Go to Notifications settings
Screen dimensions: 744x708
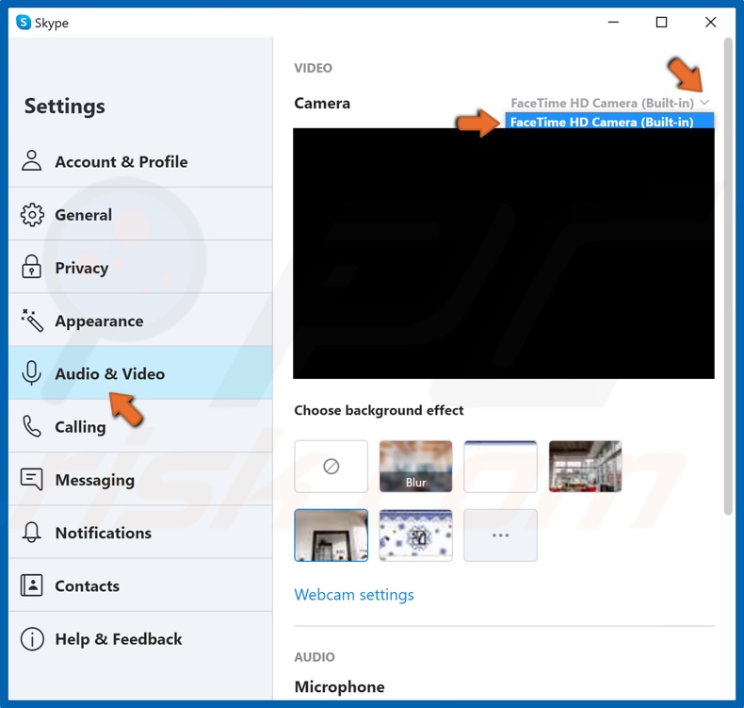tap(140, 533)
